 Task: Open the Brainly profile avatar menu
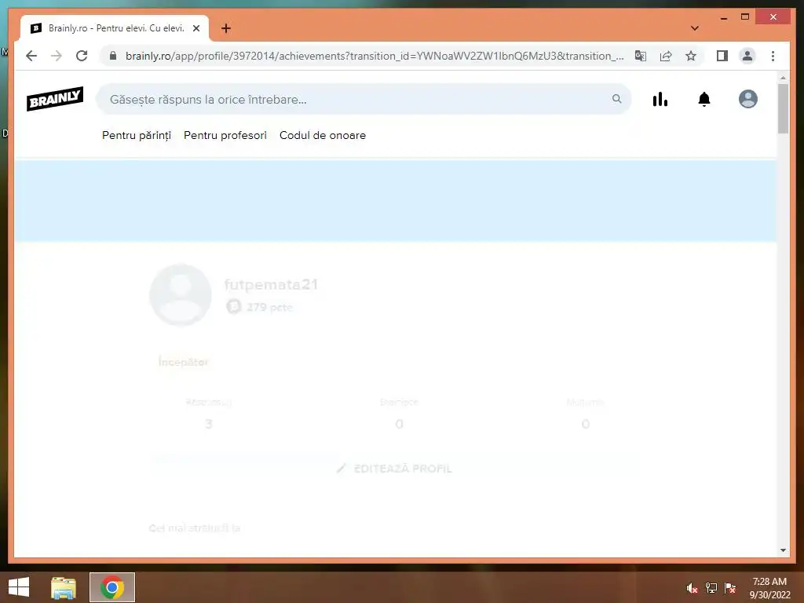pos(748,99)
